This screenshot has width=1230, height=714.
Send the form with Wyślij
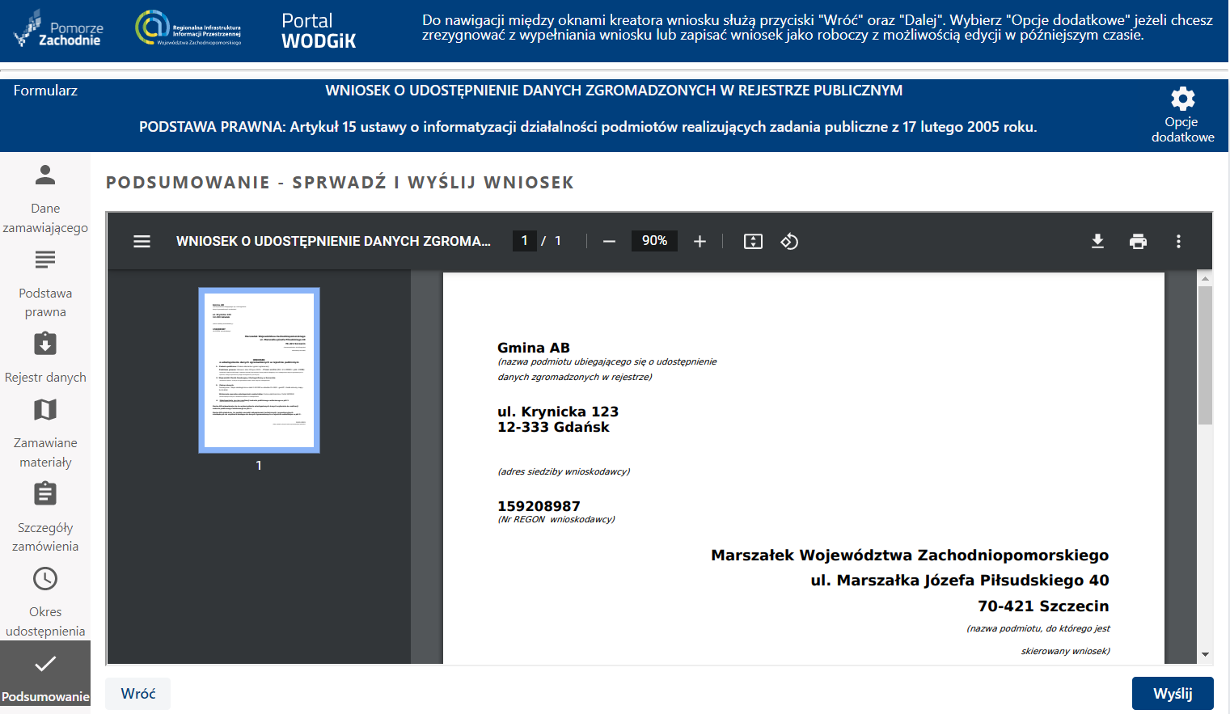click(x=1173, y=693)
